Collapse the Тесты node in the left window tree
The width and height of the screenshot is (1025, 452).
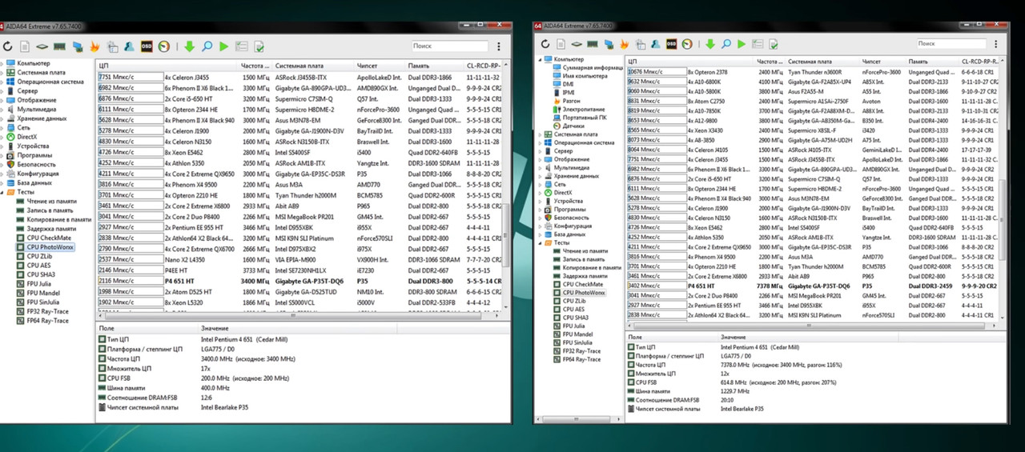[x=2, y=192]
